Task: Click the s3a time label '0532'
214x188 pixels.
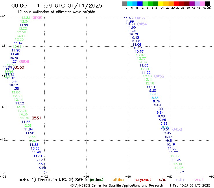Action: point(19,67)
